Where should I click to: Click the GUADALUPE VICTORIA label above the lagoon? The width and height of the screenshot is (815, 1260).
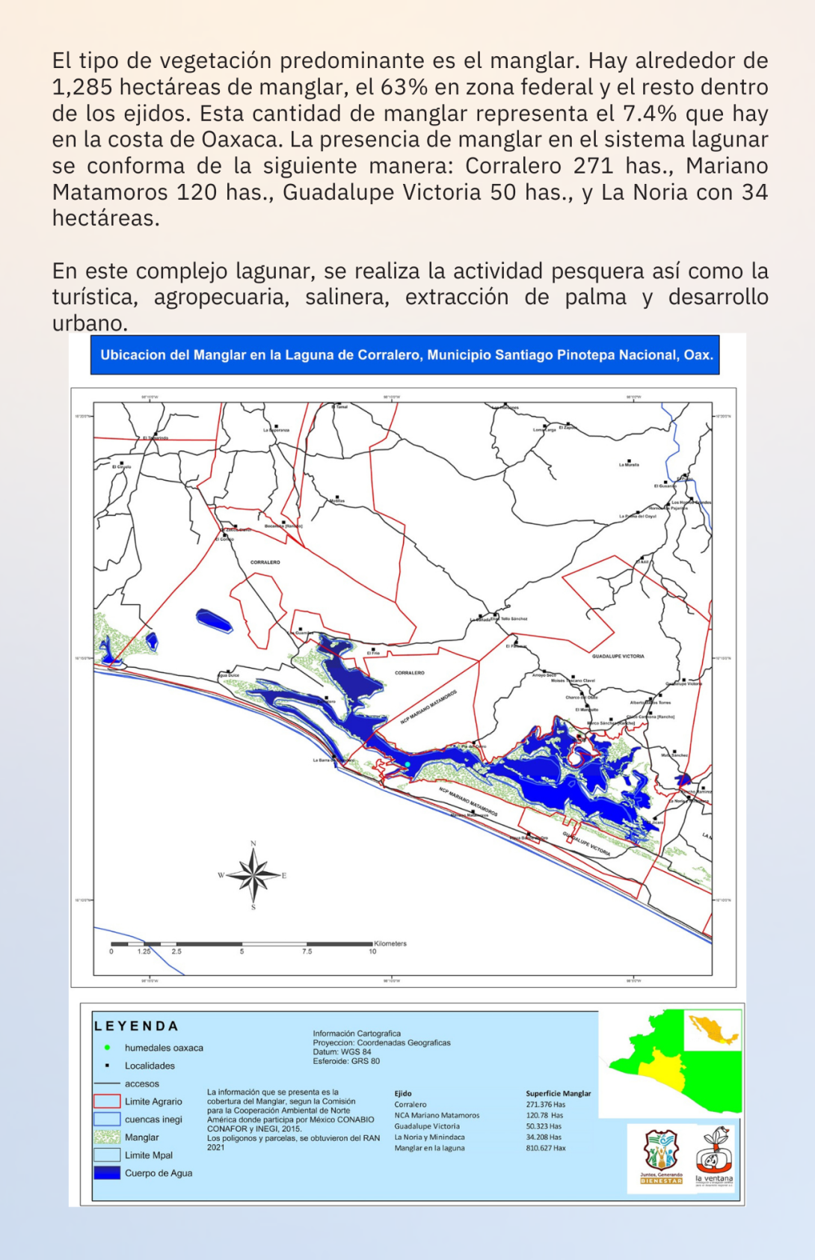[618, 656]
